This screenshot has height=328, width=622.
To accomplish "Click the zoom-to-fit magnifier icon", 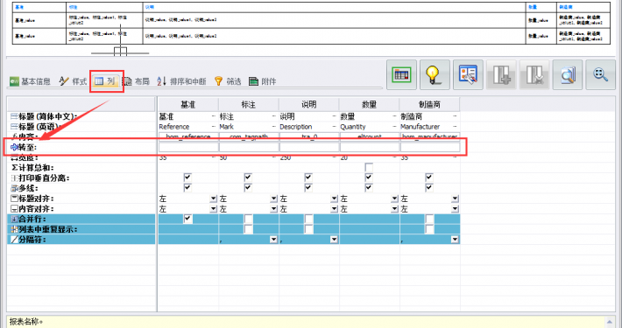I will (x=601, y=74).
